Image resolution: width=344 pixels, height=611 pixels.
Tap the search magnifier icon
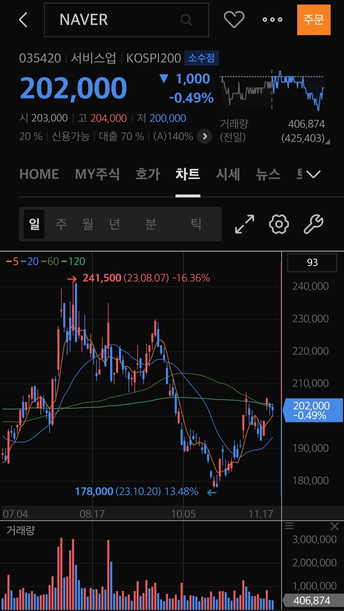coord(186,20)
